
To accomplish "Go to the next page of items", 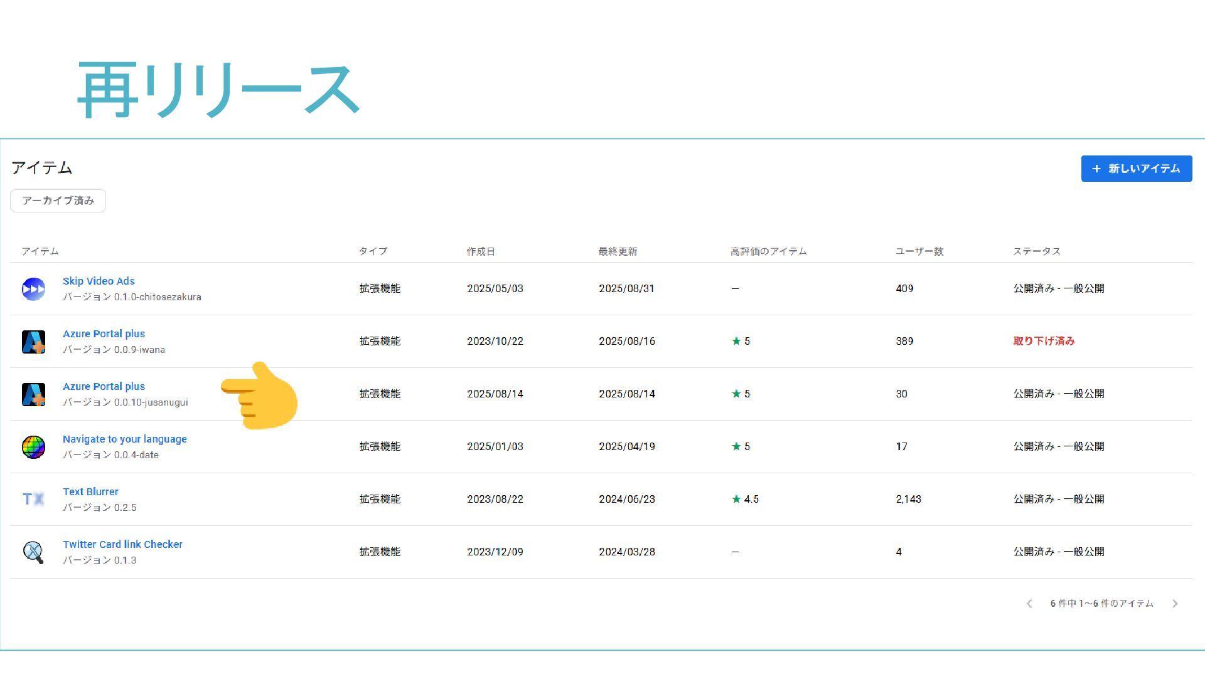I will click(1175, 604).
